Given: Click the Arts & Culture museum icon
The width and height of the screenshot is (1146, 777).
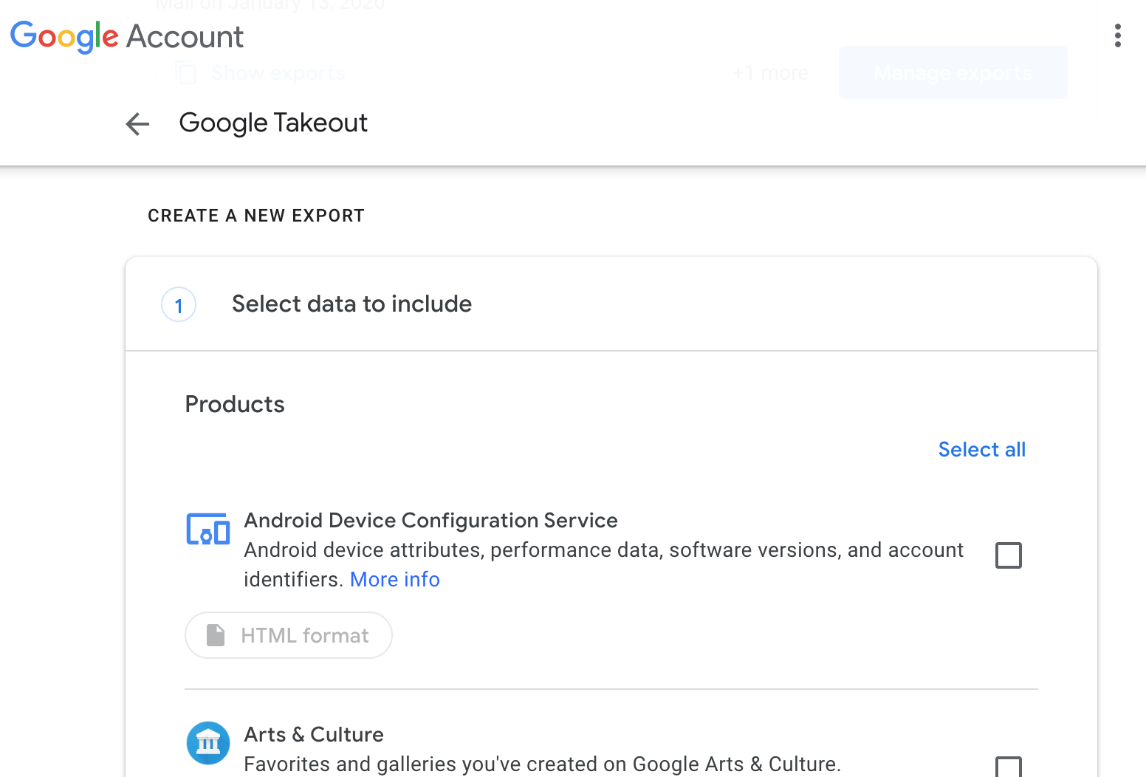Looking at the screenshot, I should pos(208,742).
